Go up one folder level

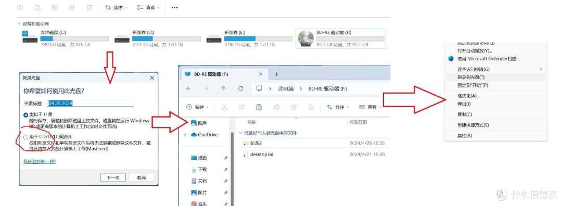223,88
